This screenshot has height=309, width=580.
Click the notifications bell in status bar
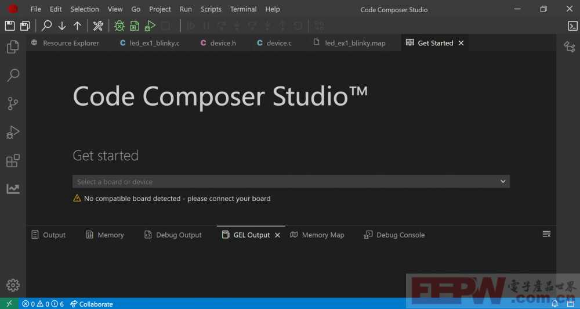tap(555, 304)
